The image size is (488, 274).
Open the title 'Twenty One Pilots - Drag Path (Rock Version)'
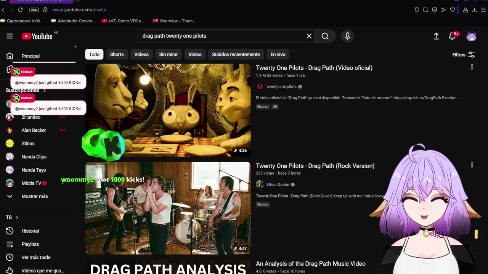[315, 166]
